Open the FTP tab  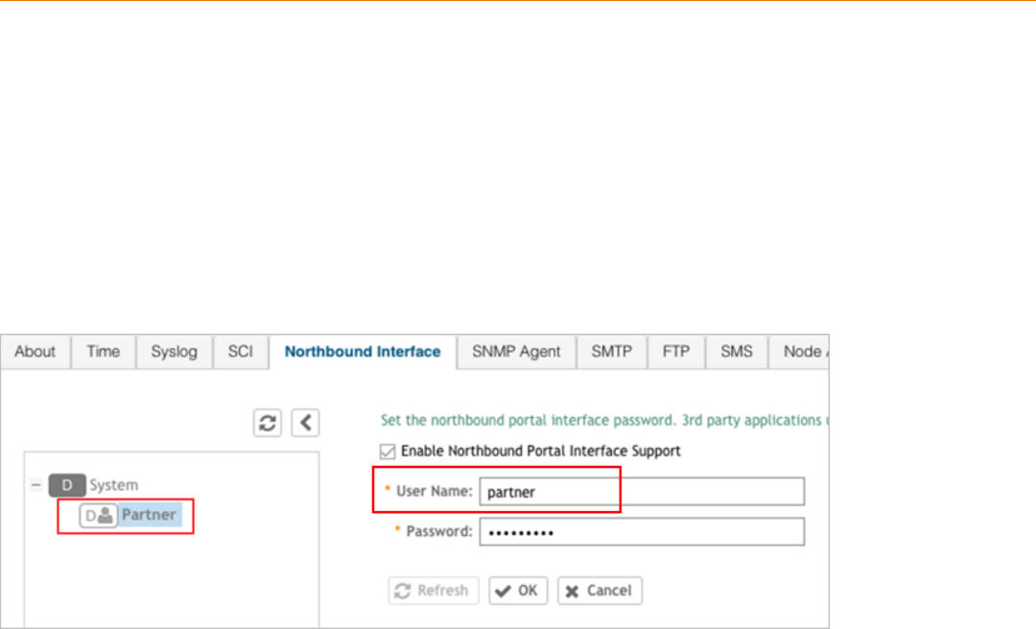(676, 352)
